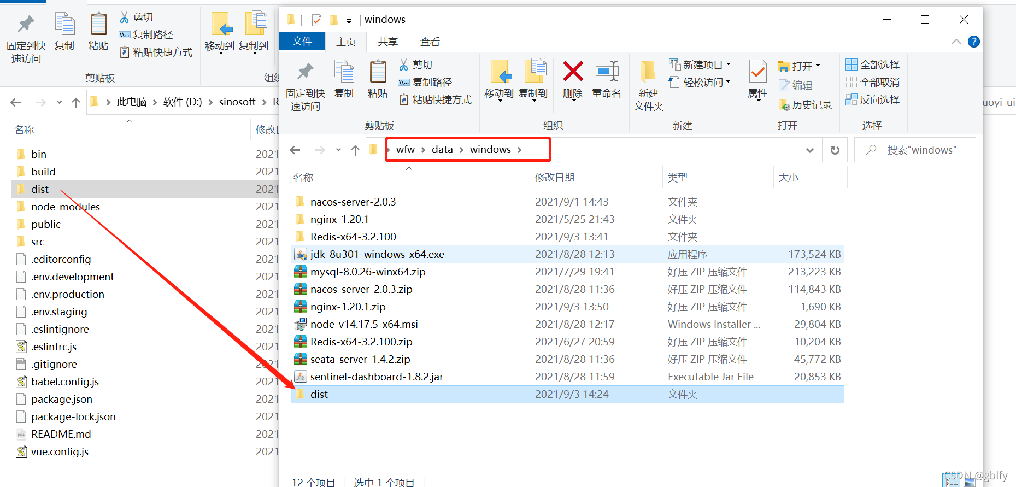Open the Easy access (轻松访问) dropdown
The width and height of the screenshot is (1016, 487).
pyautogui.click(x=700, y=82)
